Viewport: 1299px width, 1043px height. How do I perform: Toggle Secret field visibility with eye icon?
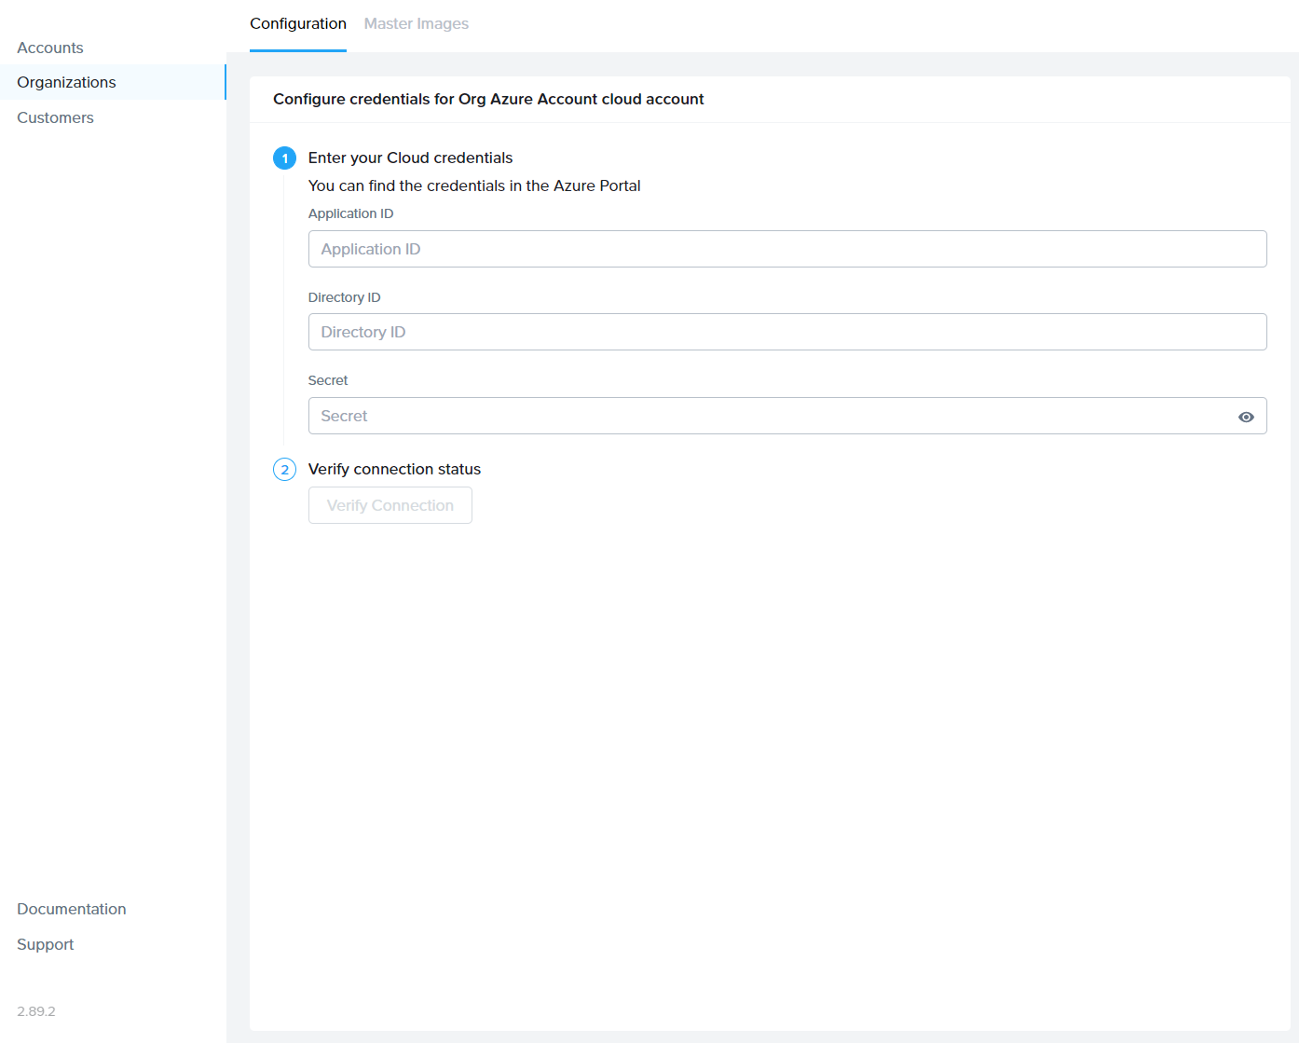[1247, 416]
